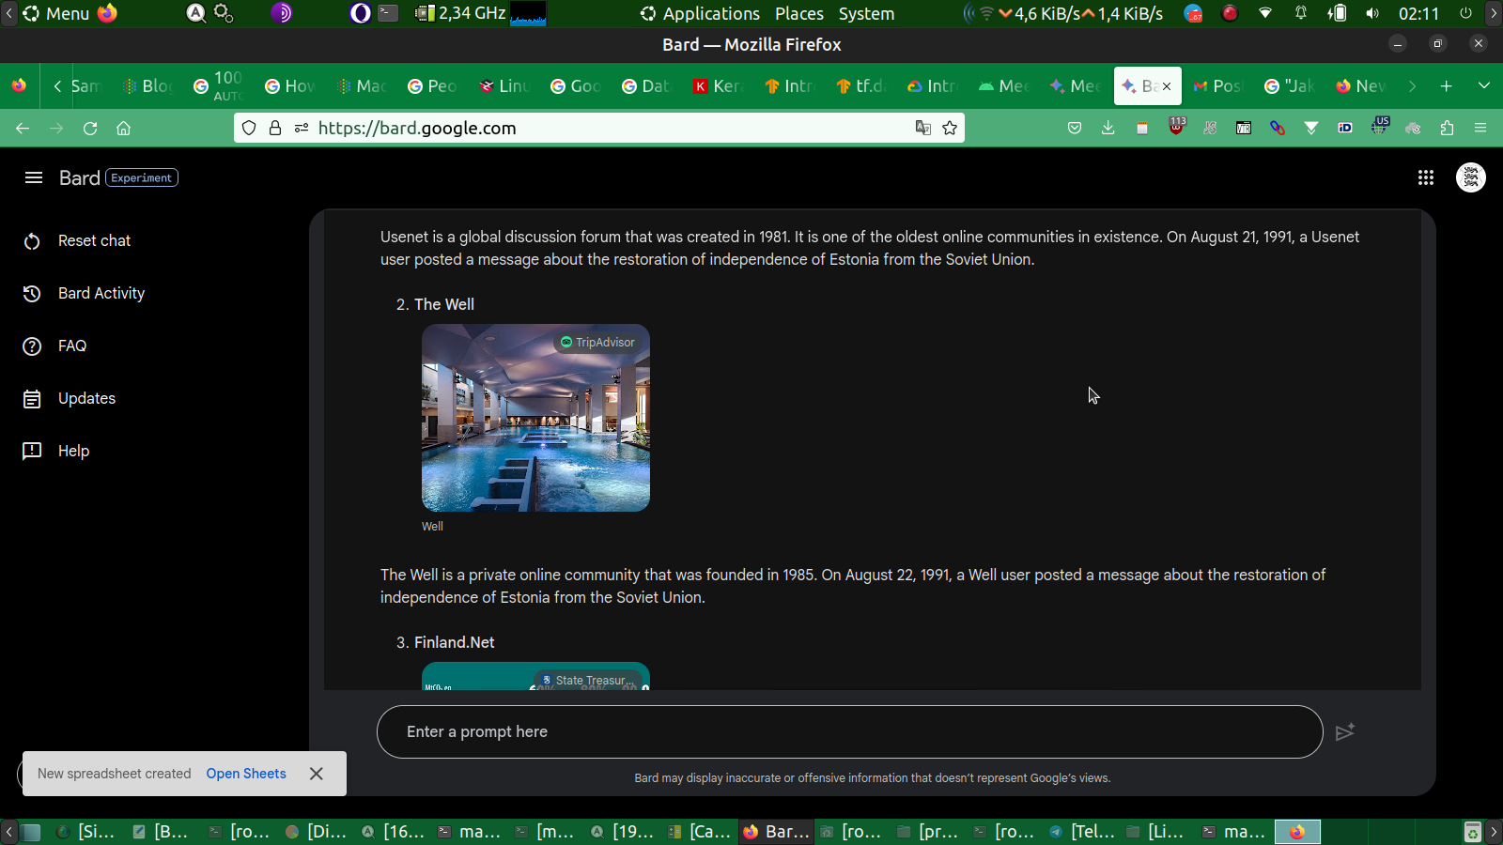Open Bard Activity from the sidebar
The image size is (1503, 845).
101,294
